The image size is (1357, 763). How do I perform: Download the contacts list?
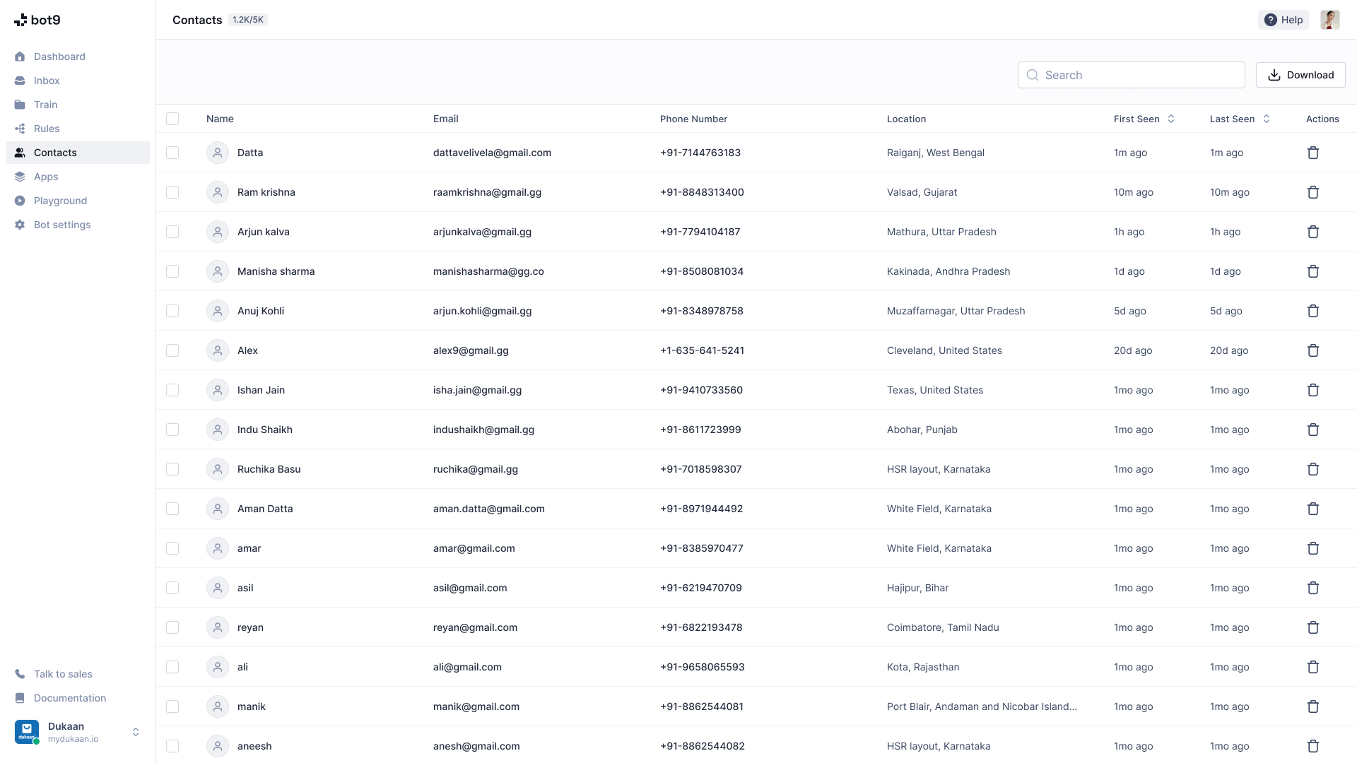[1300, 75]
